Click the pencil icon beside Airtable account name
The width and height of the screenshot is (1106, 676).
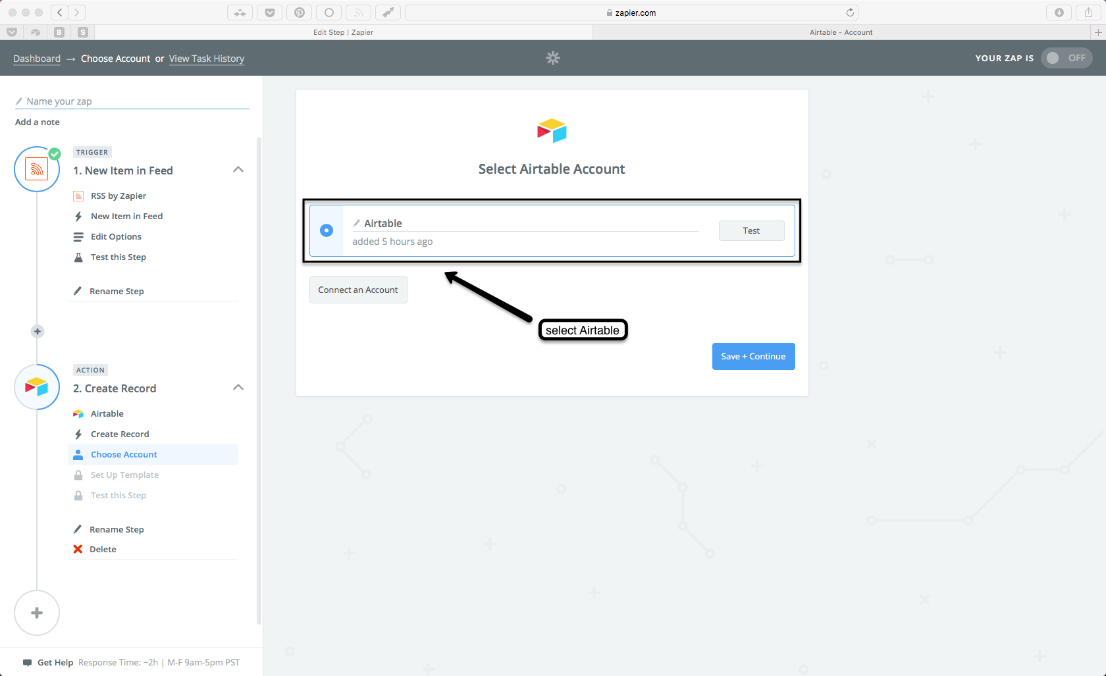tap(357, 223)
